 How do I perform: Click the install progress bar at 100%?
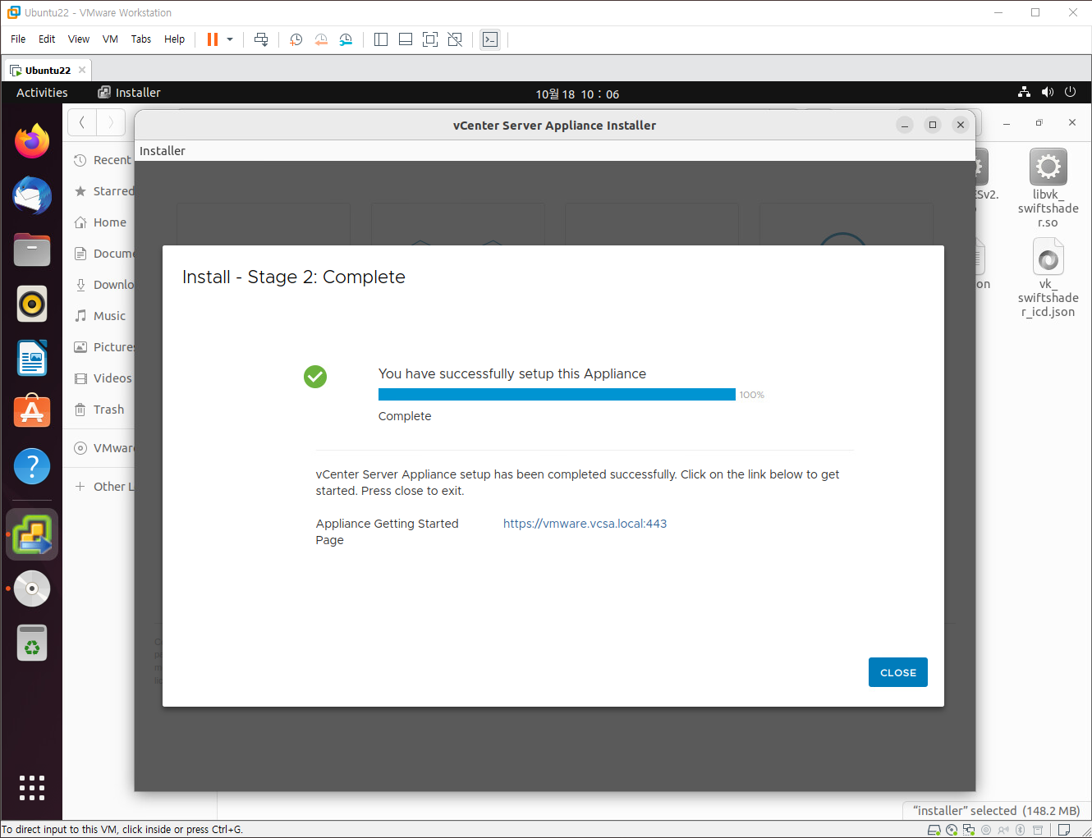pyautogui.click(x=557, y=395)
